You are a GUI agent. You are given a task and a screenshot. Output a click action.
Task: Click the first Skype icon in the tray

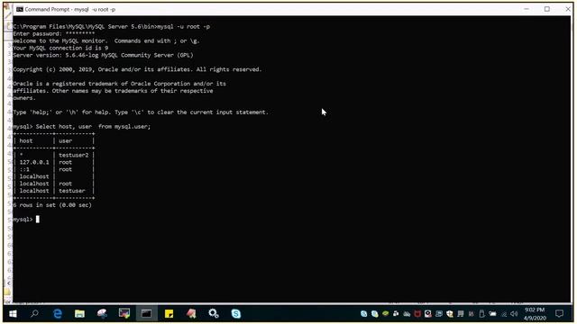(x=363, y=314)
